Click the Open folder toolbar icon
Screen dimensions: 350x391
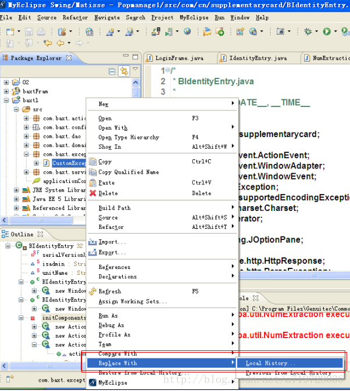[207, 31]
